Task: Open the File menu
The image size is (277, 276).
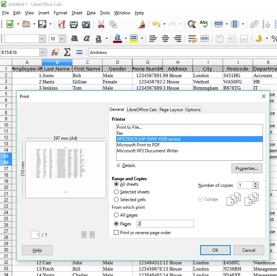Action: pos(6,13)
